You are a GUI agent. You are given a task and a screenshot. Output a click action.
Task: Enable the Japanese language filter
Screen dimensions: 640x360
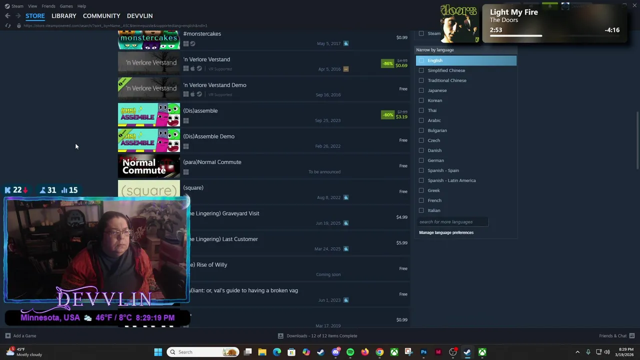[x=421, y=90]
